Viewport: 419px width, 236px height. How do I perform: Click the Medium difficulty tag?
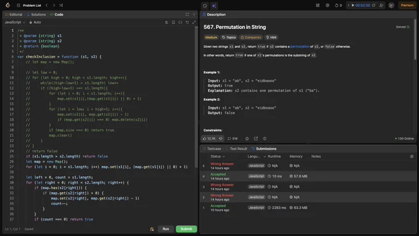(211, 38)
